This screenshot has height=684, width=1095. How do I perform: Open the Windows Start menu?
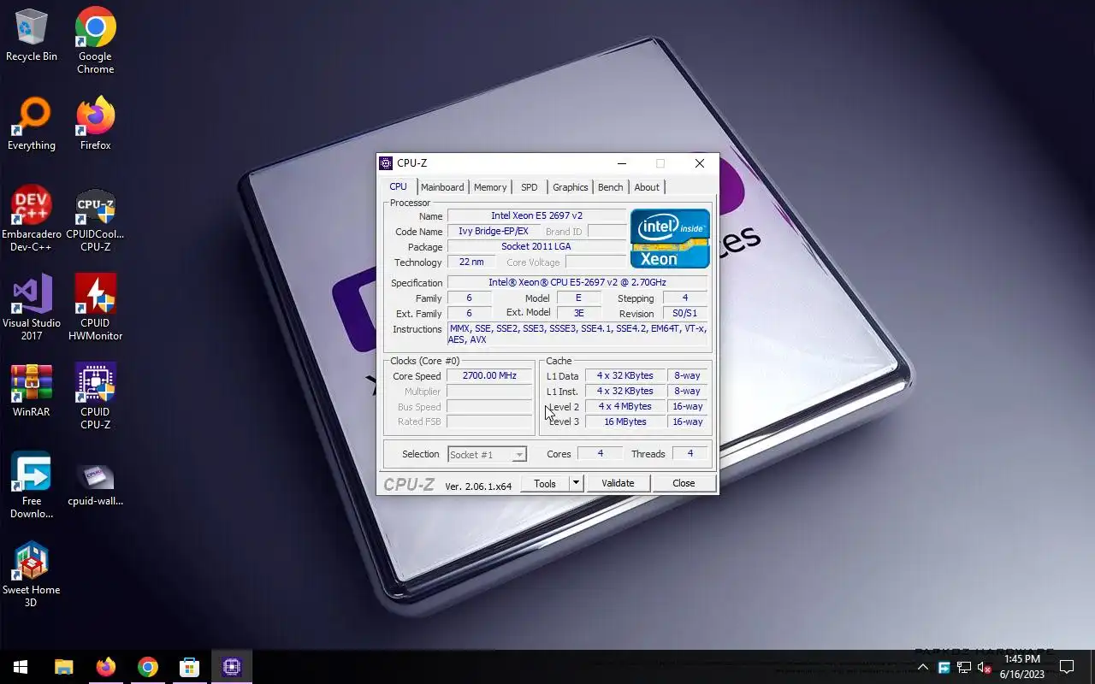21,667
